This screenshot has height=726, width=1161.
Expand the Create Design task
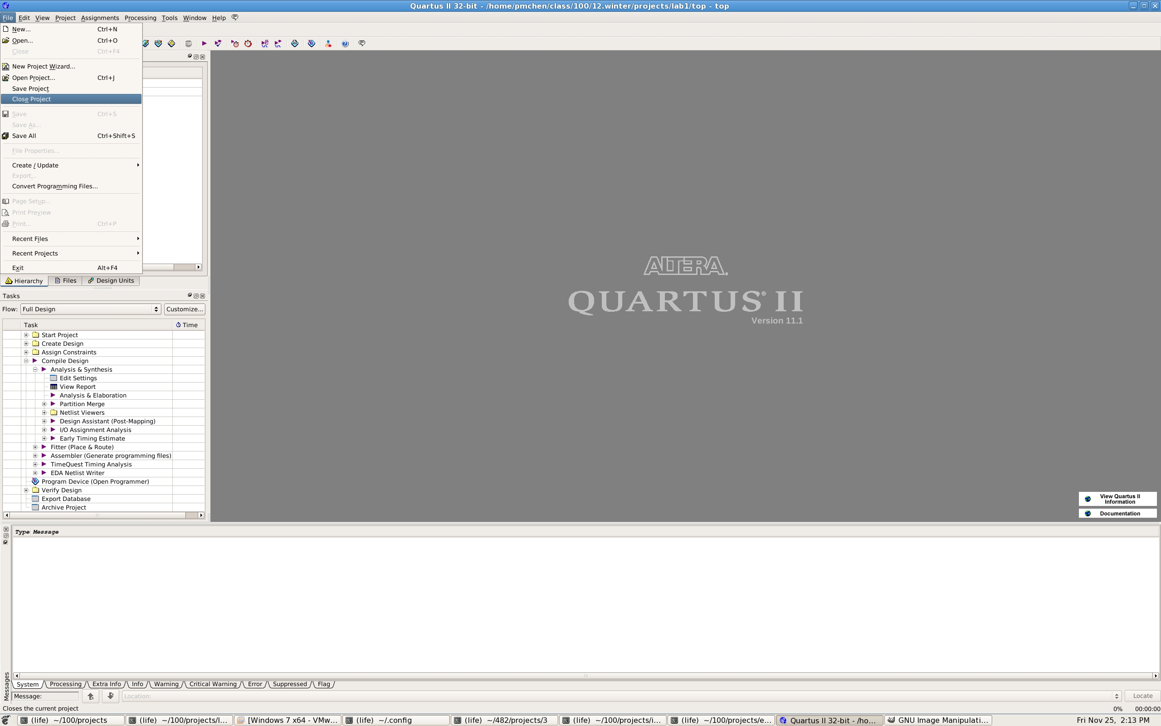pos(26,343)
